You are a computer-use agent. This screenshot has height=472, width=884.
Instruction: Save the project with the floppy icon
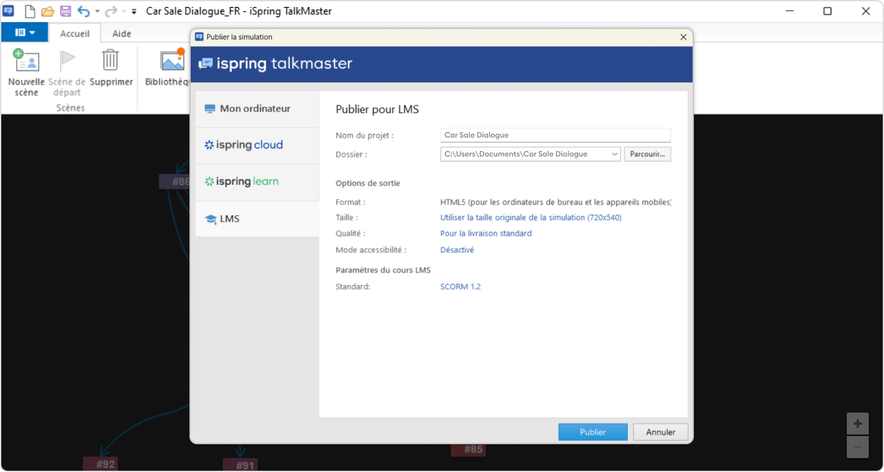click(66, 11)
